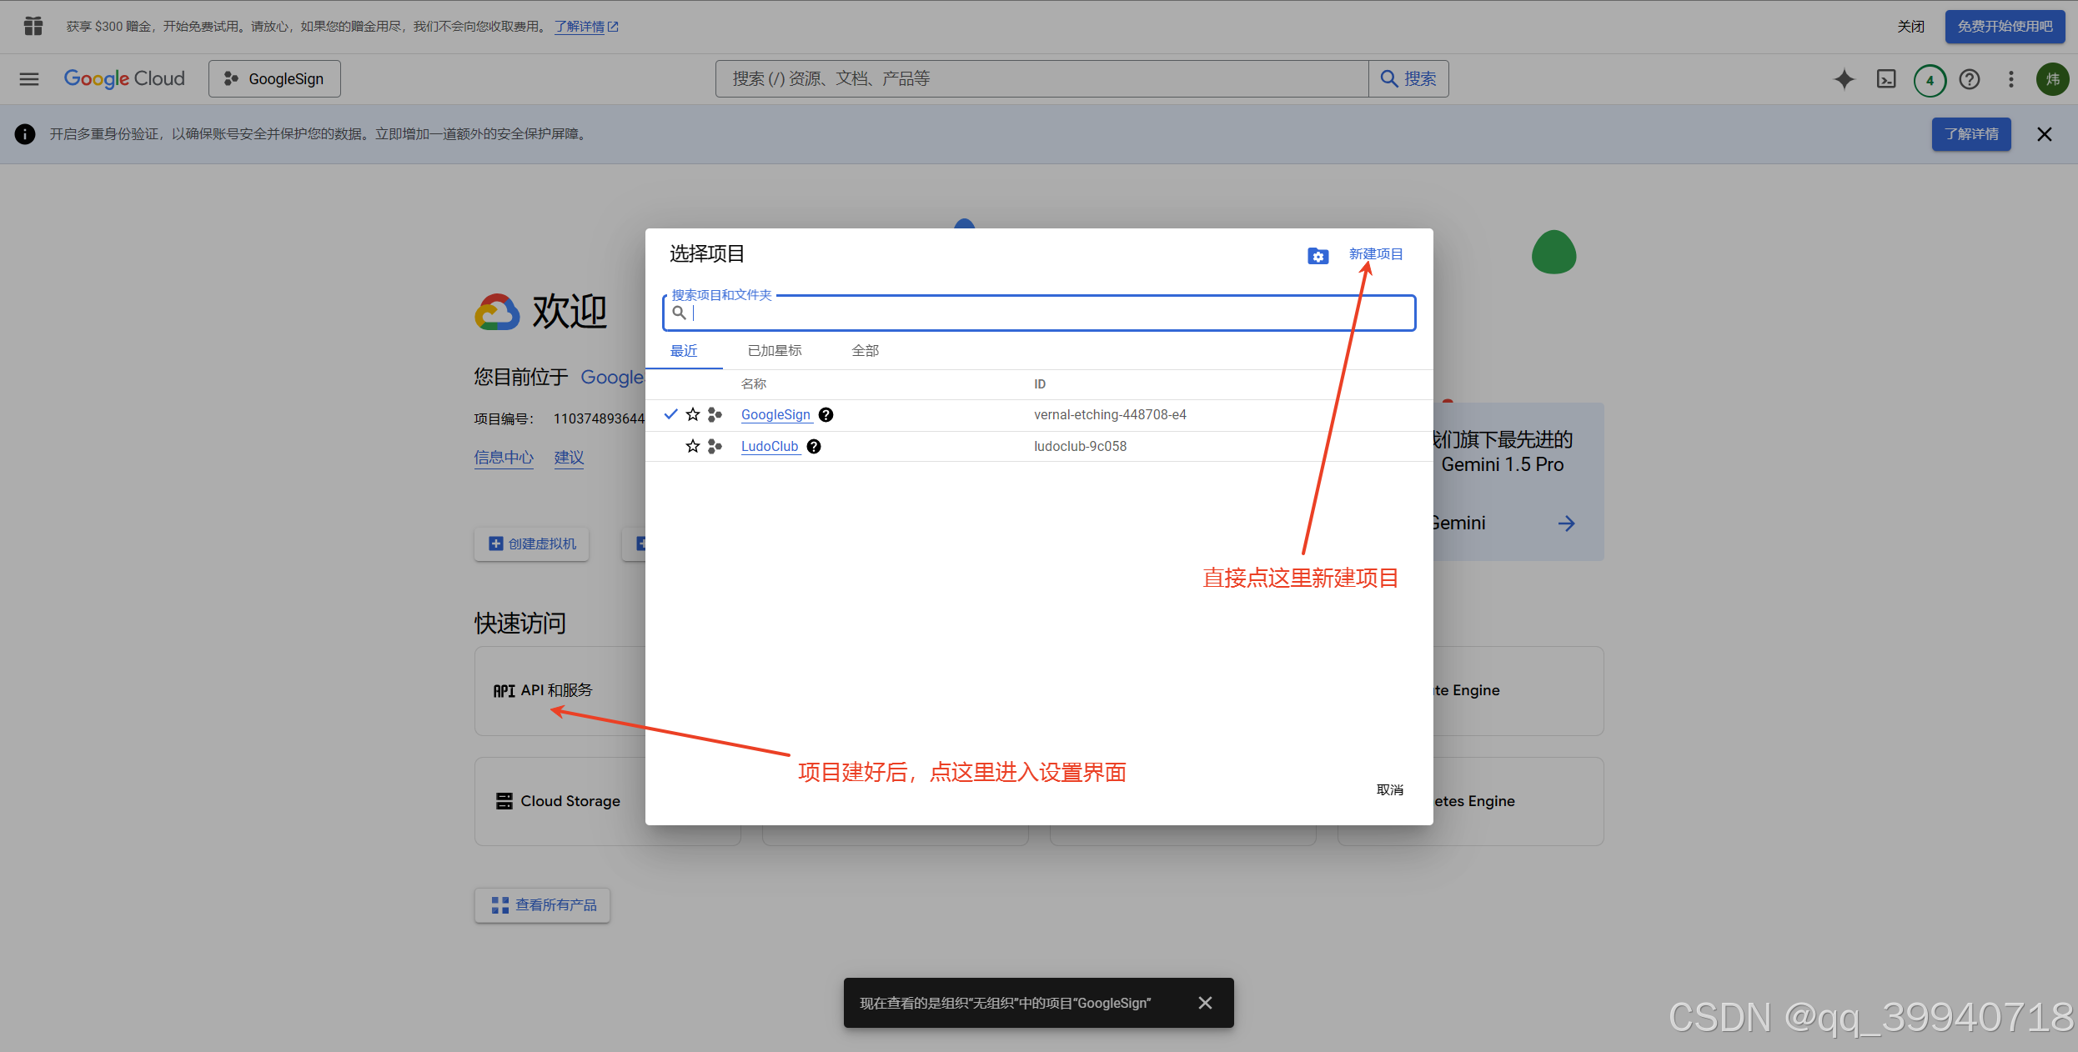The image size is (2078, 1052).
Task: Open the main navigation hamburger menu
Action: click(x=29, y=79)
